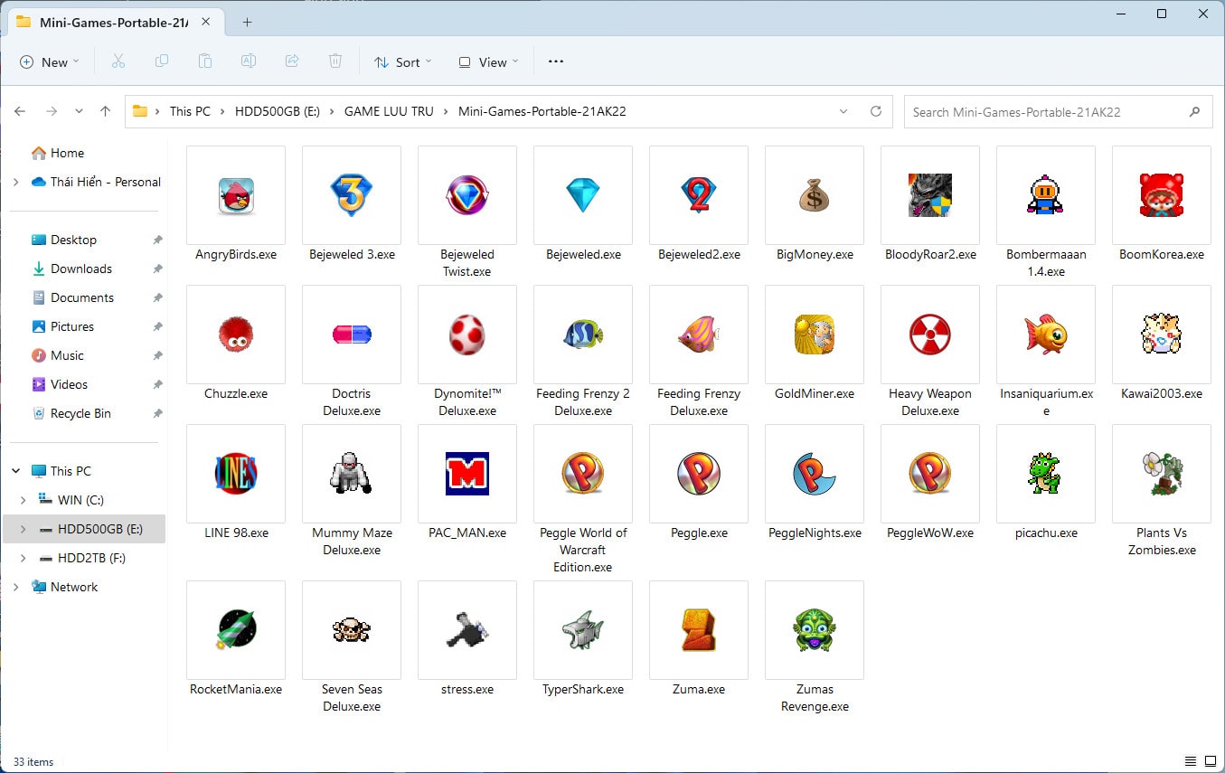Add a new tab with plus button
1225x773 pixels.
[247, 23]
